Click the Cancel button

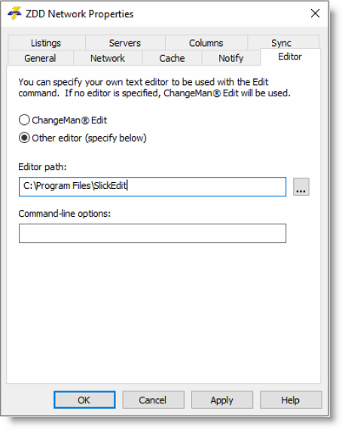click(153, 400)
